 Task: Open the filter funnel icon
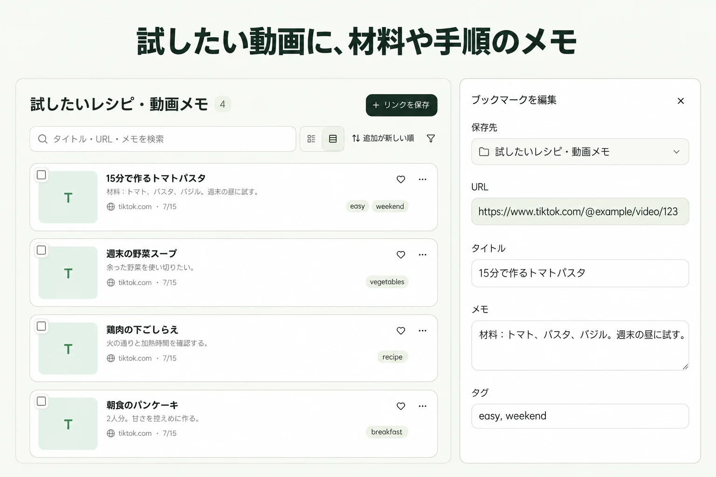431,138
